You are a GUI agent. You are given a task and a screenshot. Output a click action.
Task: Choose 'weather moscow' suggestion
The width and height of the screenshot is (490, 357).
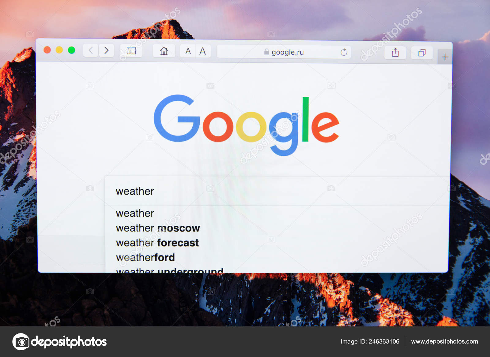coord(158,228)
